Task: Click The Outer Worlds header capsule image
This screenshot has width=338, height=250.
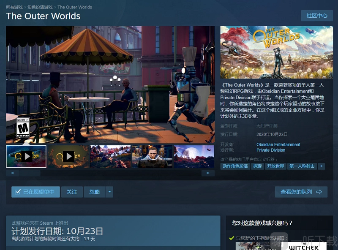Action: point(276,52)
